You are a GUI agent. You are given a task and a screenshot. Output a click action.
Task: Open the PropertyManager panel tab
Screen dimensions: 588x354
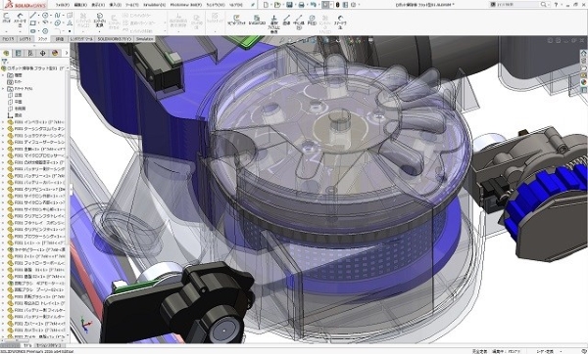pyautogui.click(x=19, y=53)
